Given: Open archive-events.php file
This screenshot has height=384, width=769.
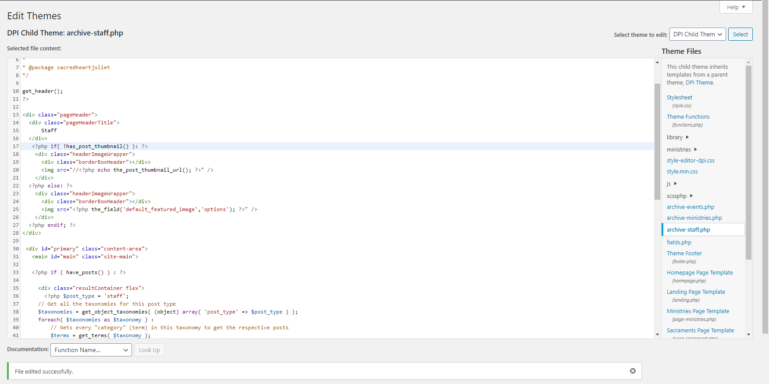Looking at the screenshot, I should [x=690, y=207].
